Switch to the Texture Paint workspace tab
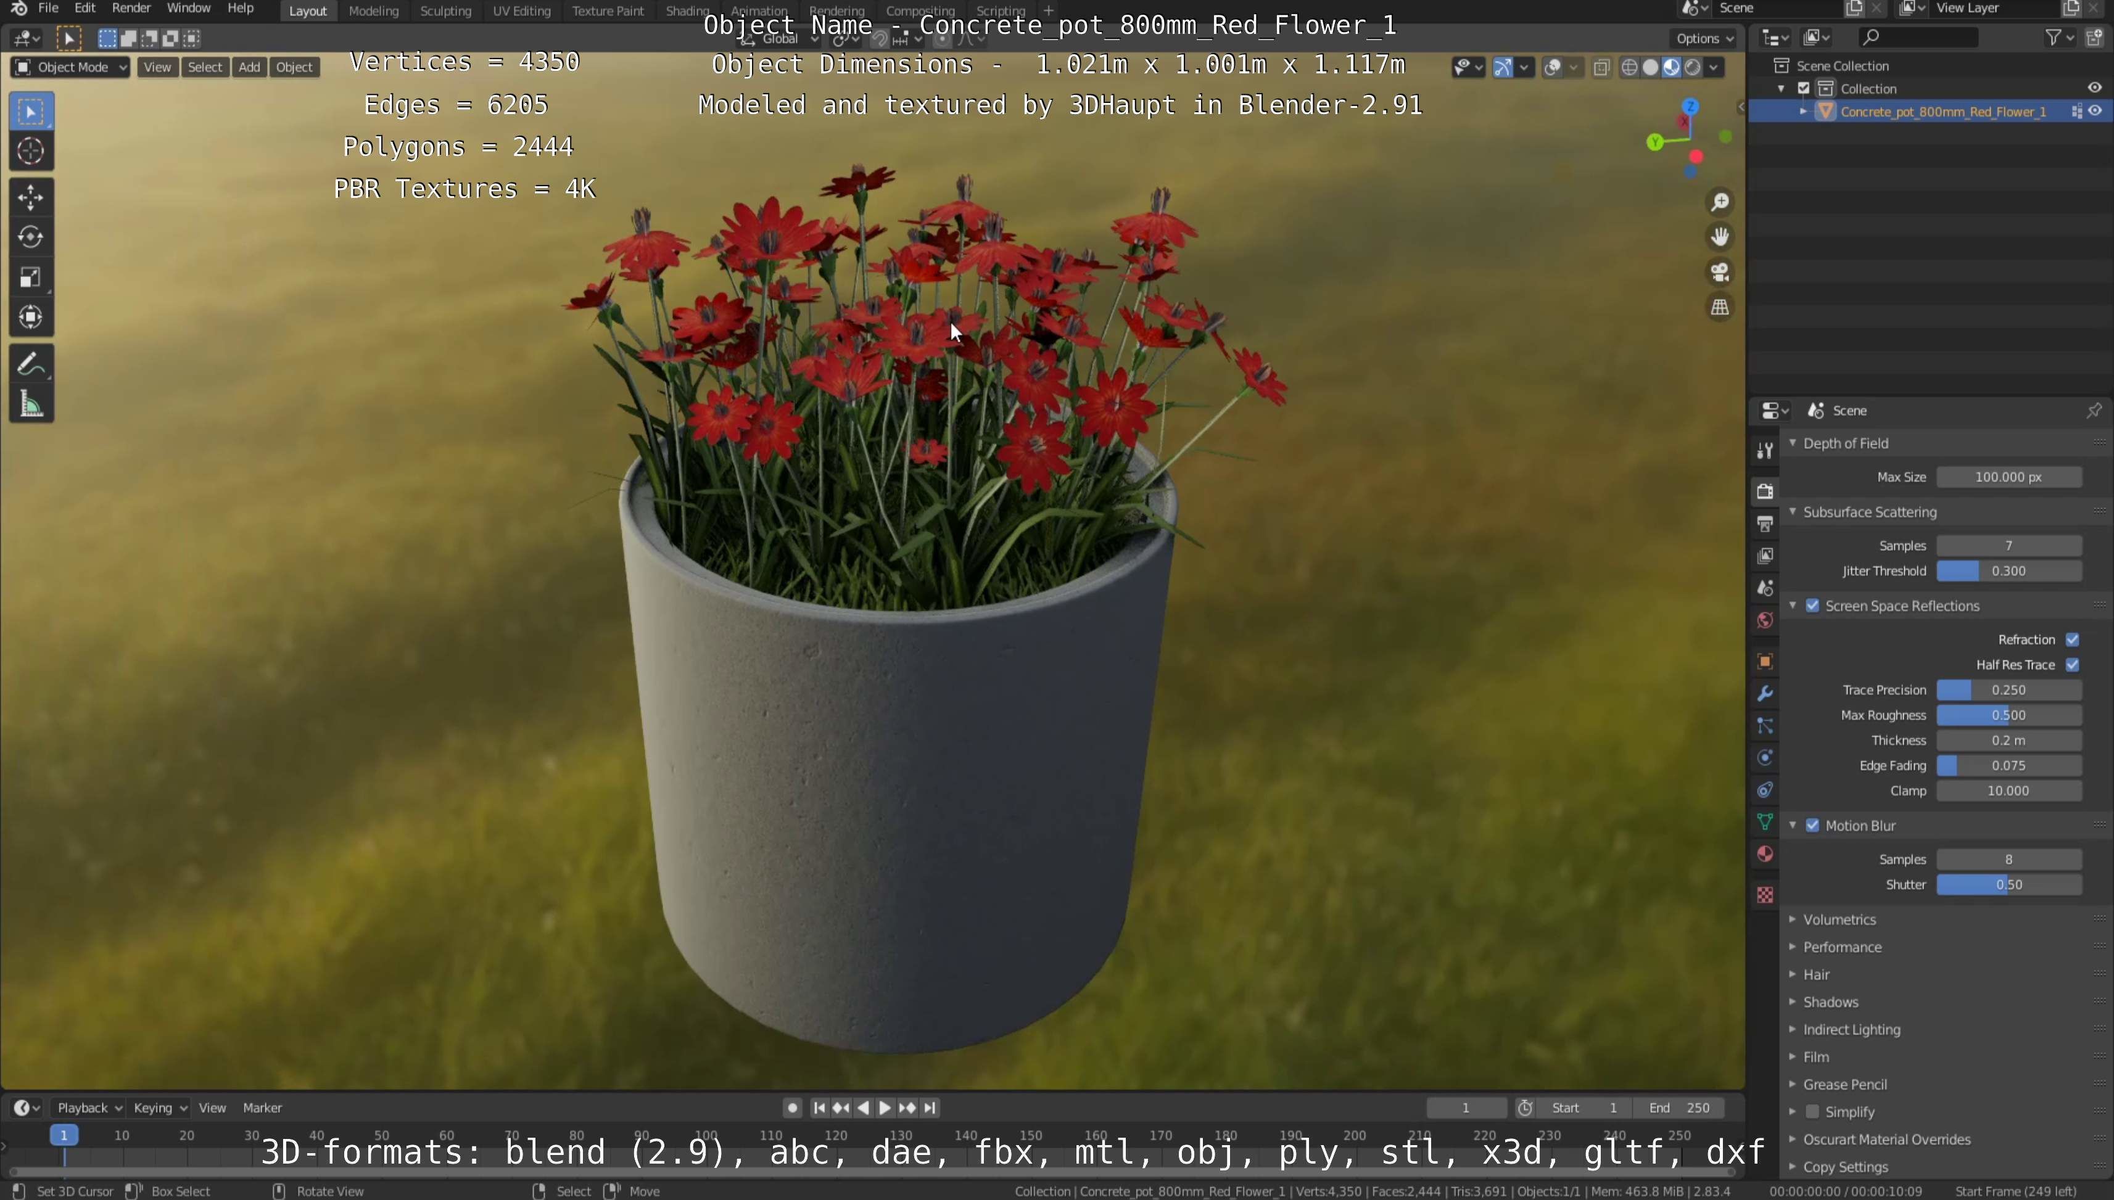The image size is (2114, 1200). [608, 10]
